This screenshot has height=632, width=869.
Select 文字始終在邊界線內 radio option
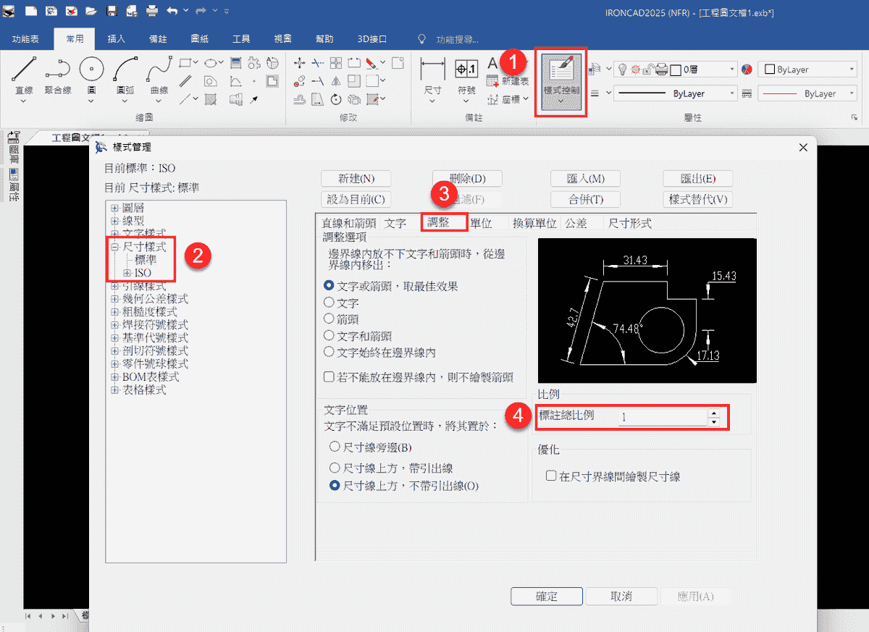[381, 353]
